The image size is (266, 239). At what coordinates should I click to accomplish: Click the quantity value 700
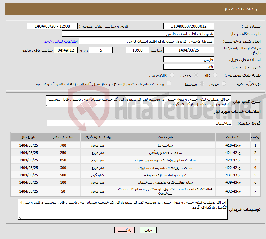coord(63,145)
